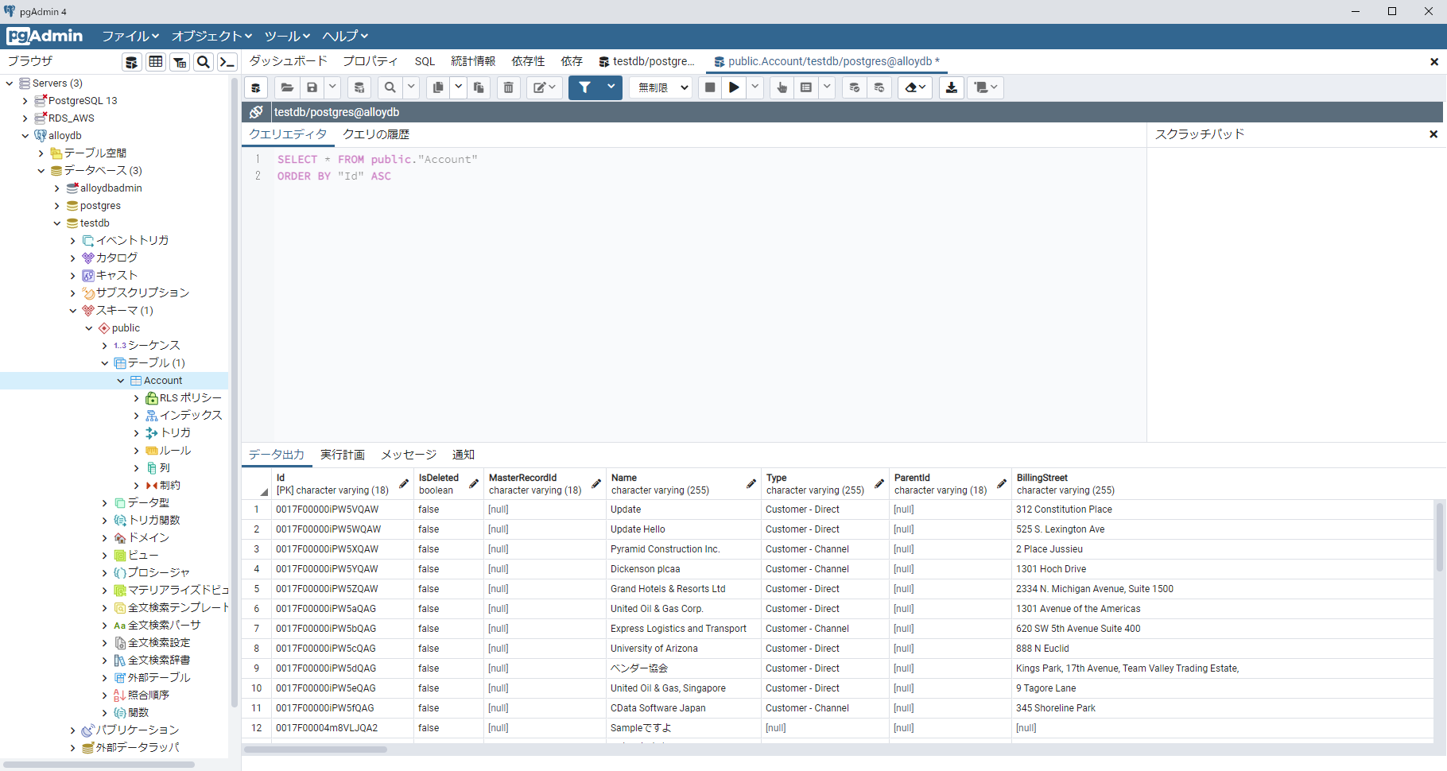Open the ヘルプ menu

tap(345, 37)
